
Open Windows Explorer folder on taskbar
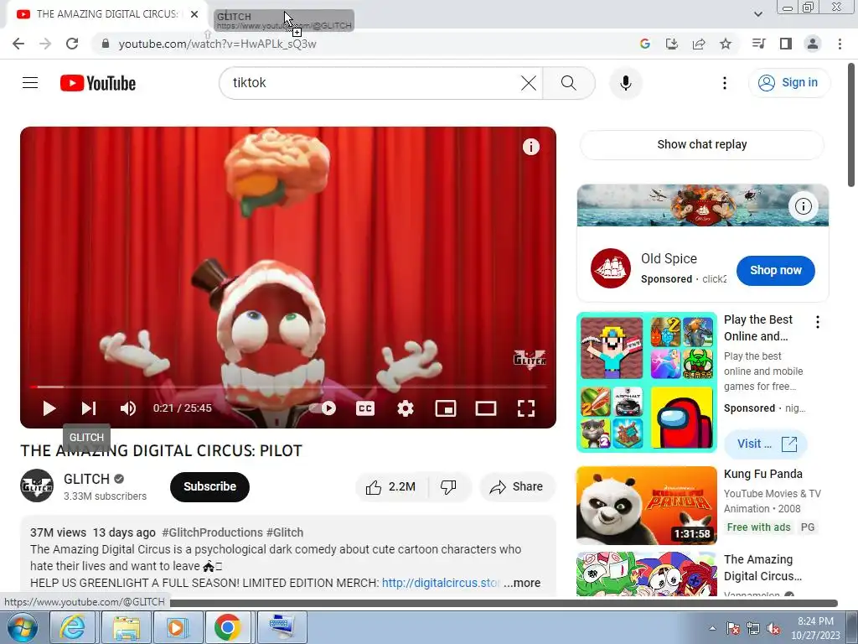click(x=127, y=627)
